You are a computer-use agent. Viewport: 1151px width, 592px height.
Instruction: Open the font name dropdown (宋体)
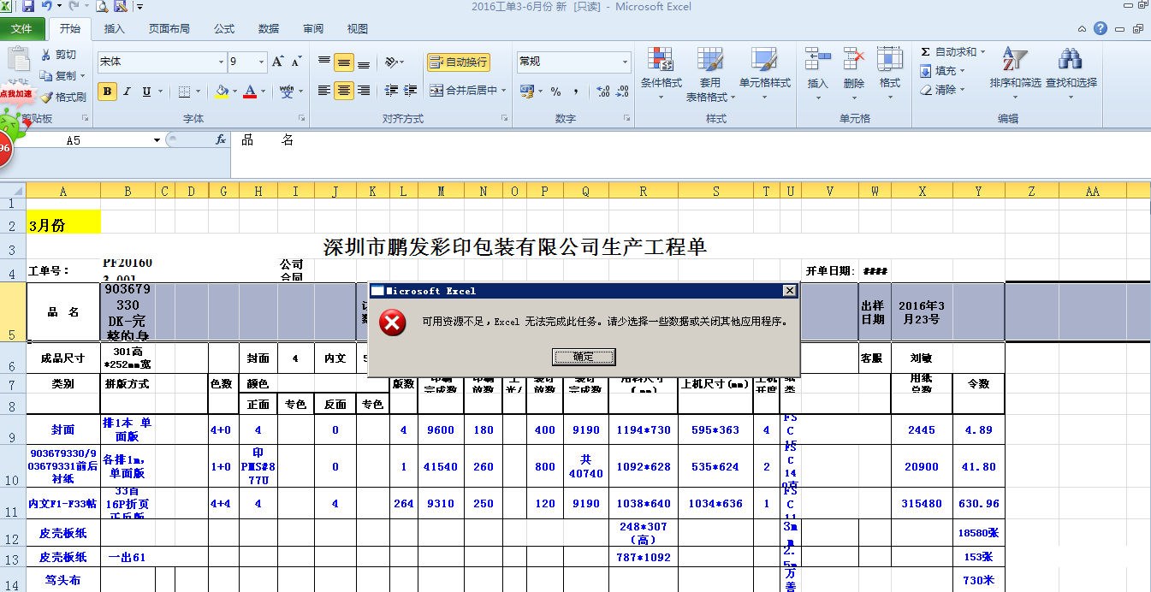point(220,62)
